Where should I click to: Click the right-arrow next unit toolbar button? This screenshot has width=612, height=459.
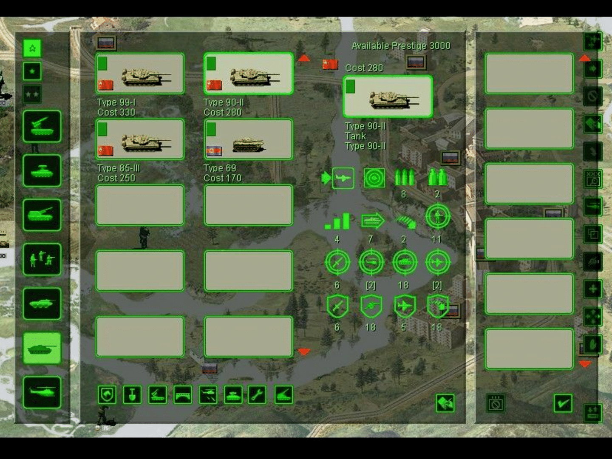pos(592,69)
